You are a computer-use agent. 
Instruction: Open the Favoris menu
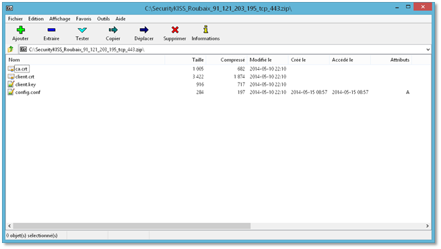(x=83, y=19)
